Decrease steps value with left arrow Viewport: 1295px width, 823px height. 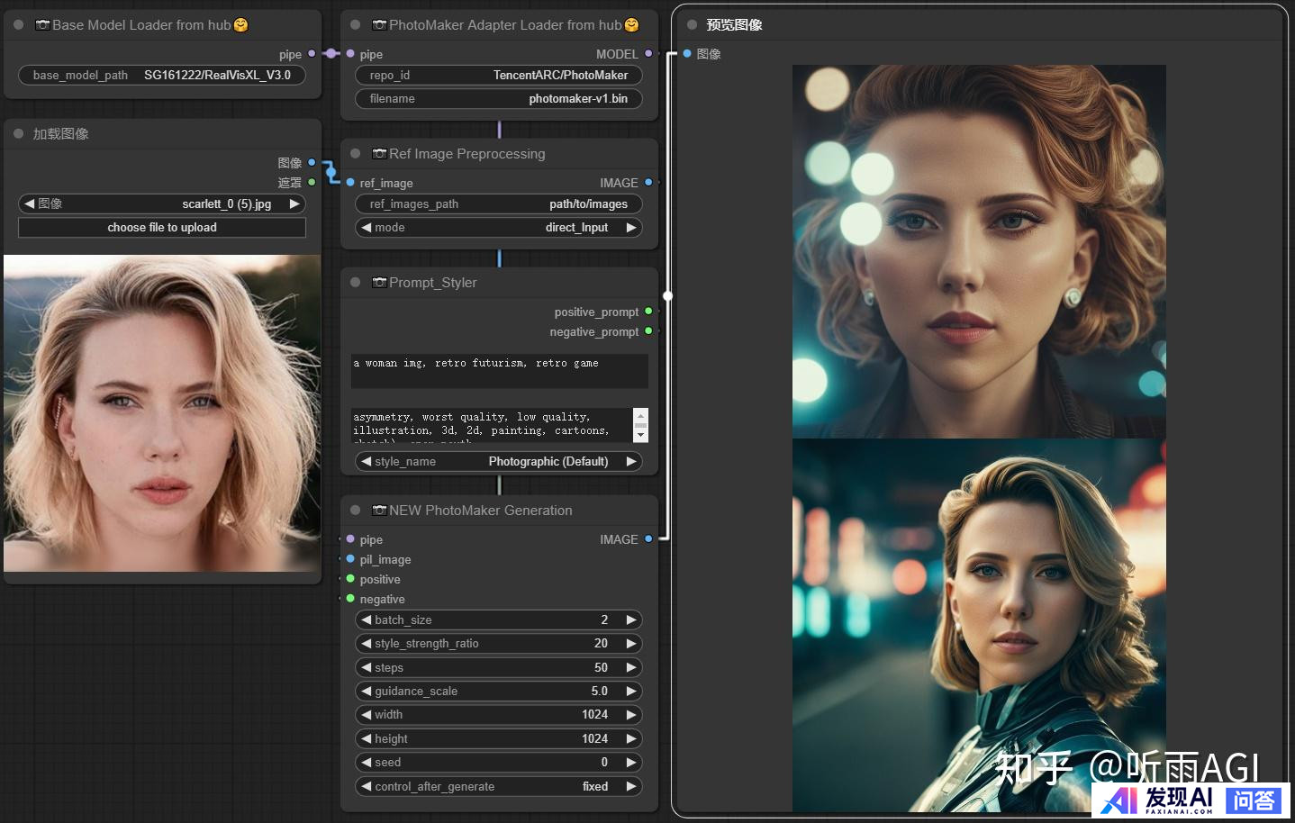(367, 668)
